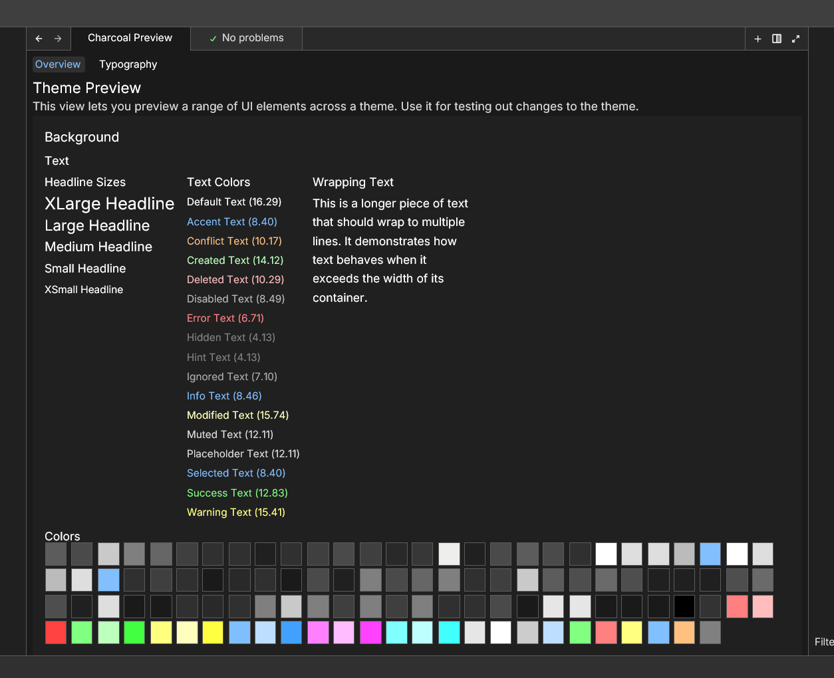Click Default Text (16.29)
Screen dimensions: 834x678
click(x=234, y=201)
